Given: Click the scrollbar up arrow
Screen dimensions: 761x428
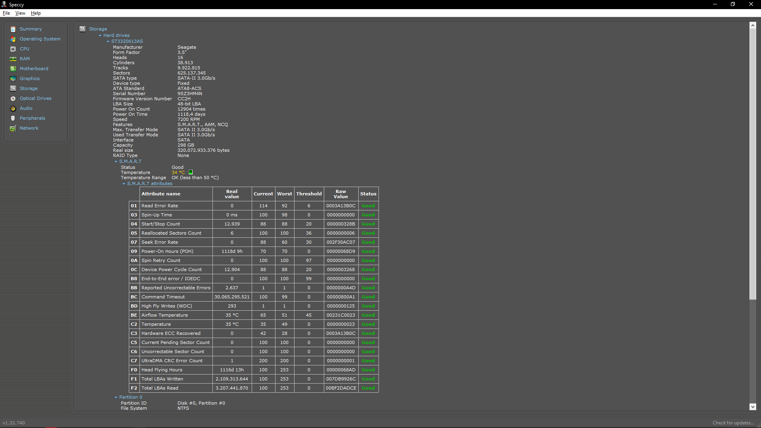Looking at the screenshot, I should [x=753, y=25].
